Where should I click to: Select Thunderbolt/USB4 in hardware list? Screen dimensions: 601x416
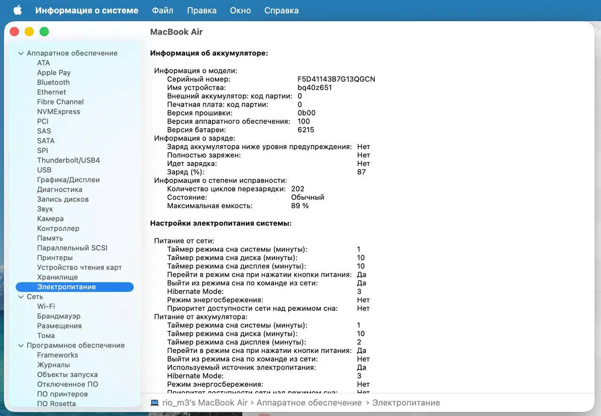[x=69, y=161]
